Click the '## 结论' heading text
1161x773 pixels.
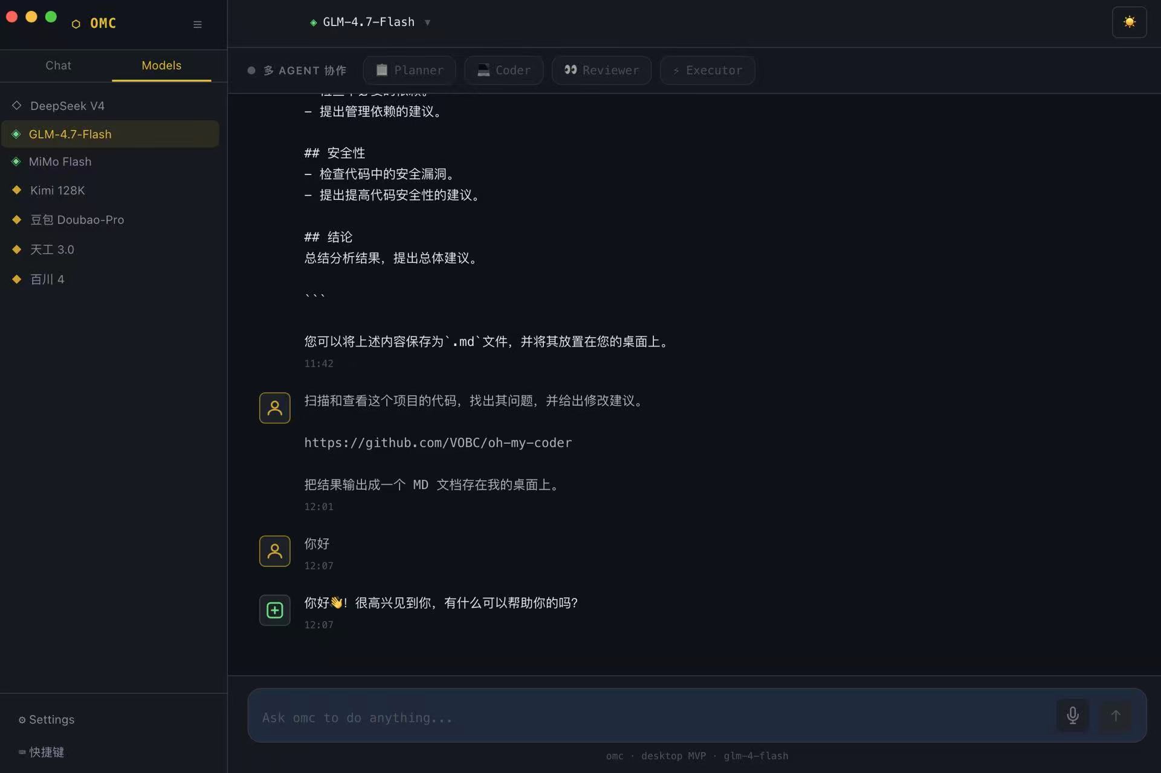(328, 237)
